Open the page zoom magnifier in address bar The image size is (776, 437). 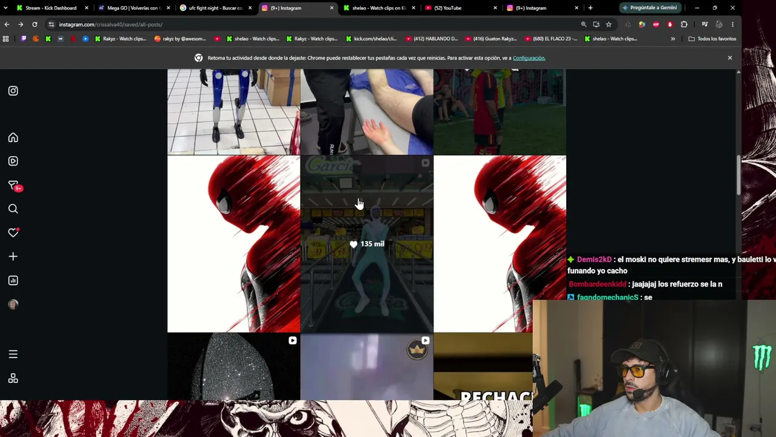(584, 24)
